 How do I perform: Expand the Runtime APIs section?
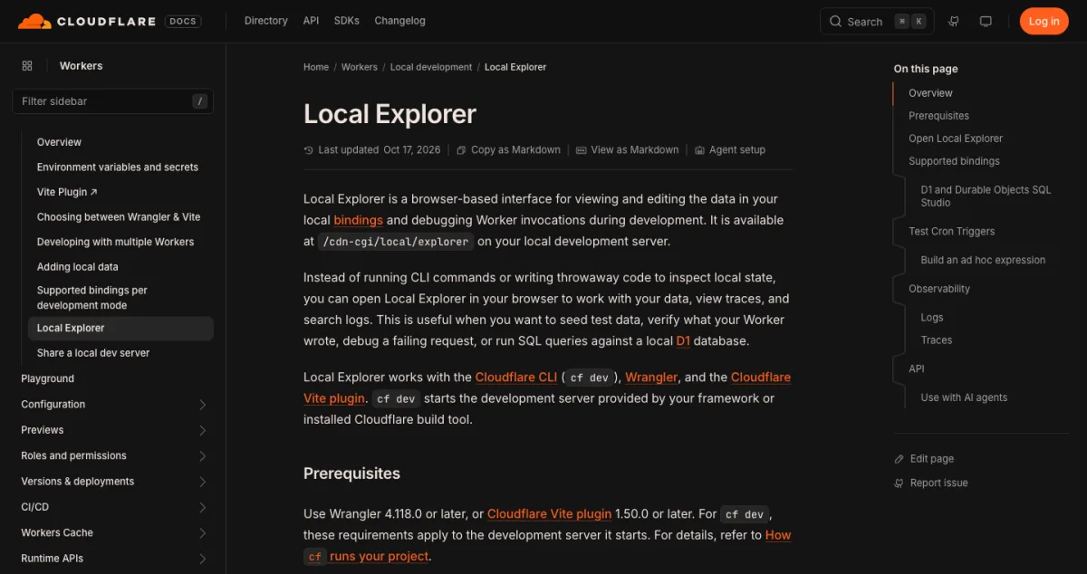coord(202,559)
